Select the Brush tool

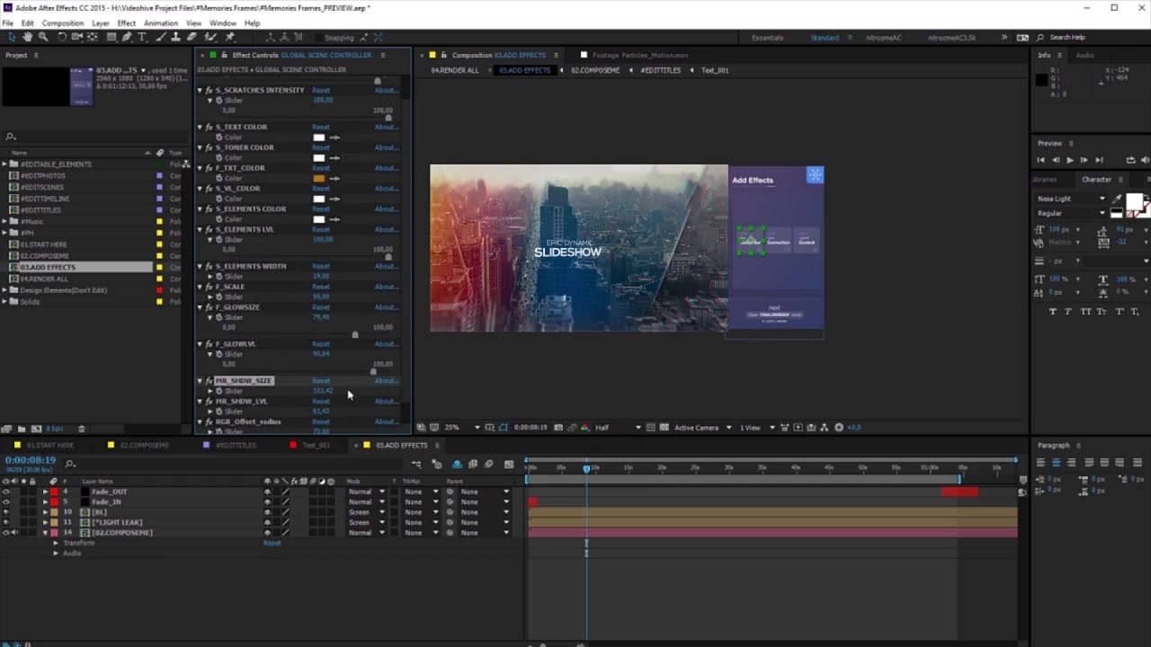(161, 37)
